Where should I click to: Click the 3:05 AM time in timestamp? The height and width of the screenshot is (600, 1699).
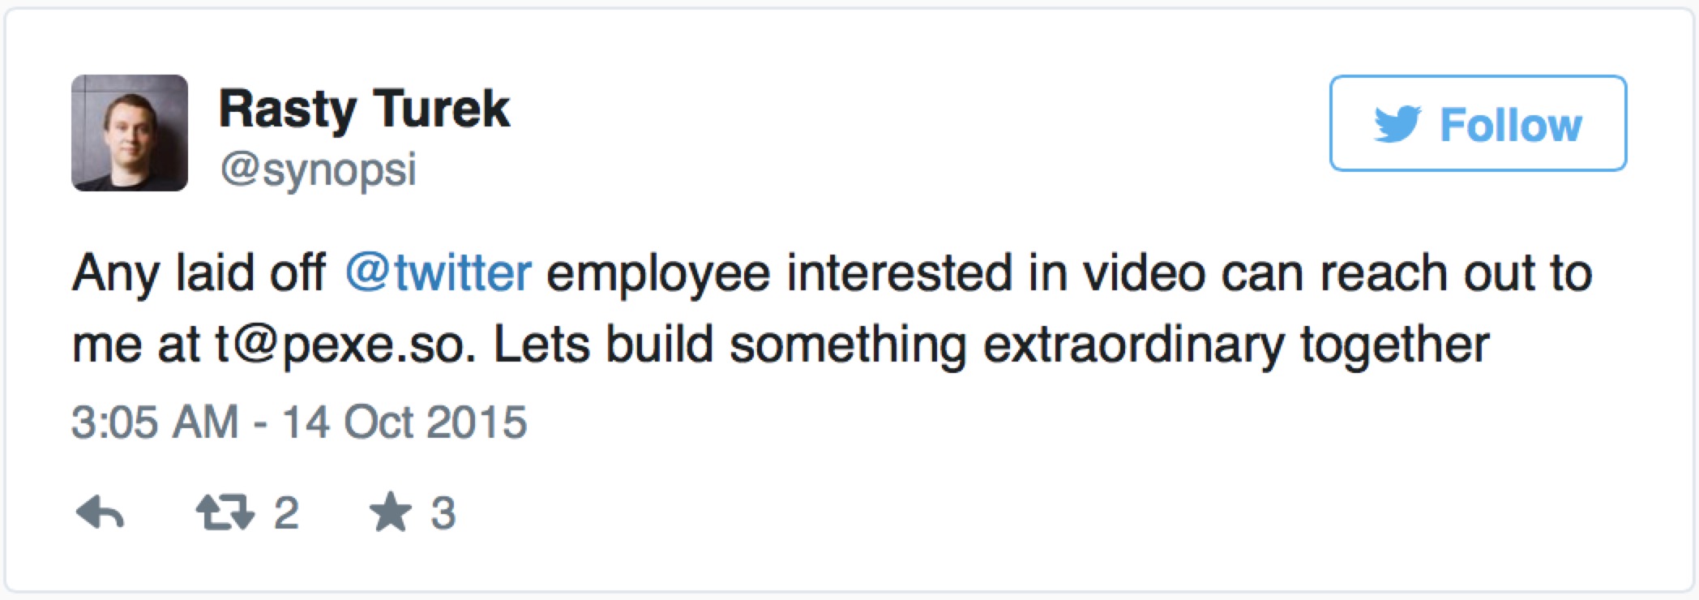point(155,422)
